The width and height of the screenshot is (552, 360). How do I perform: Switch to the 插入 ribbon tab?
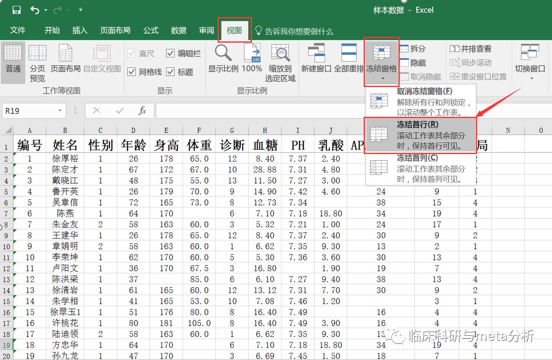(x=80, y=30)
